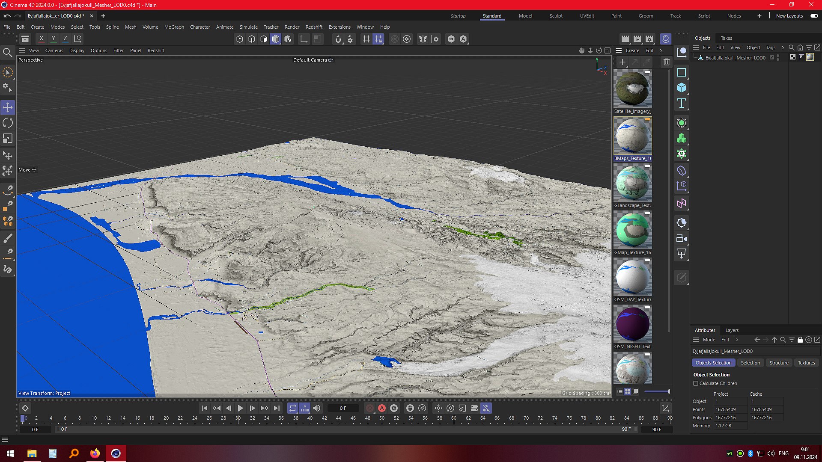
Task: Open material manager Create menu
Action: point(632,50)
